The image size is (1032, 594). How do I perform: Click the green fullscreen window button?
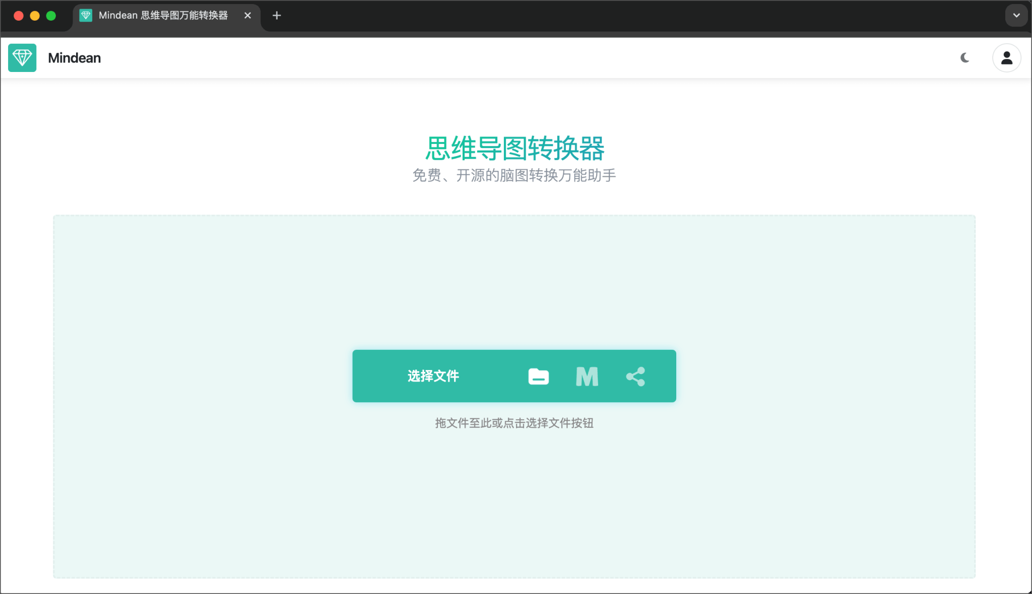tap(51, 16)
